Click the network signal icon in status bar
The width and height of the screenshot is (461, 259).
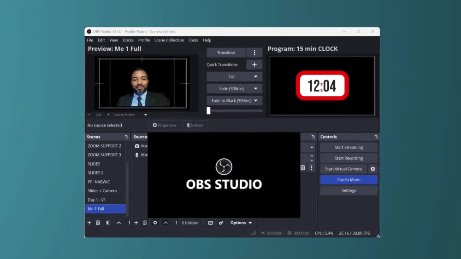(x=254, y=233)
